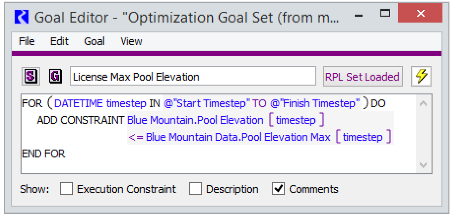Click the G goal icon
The width and height of the screenshot is (452, 215).
[56, 76]
